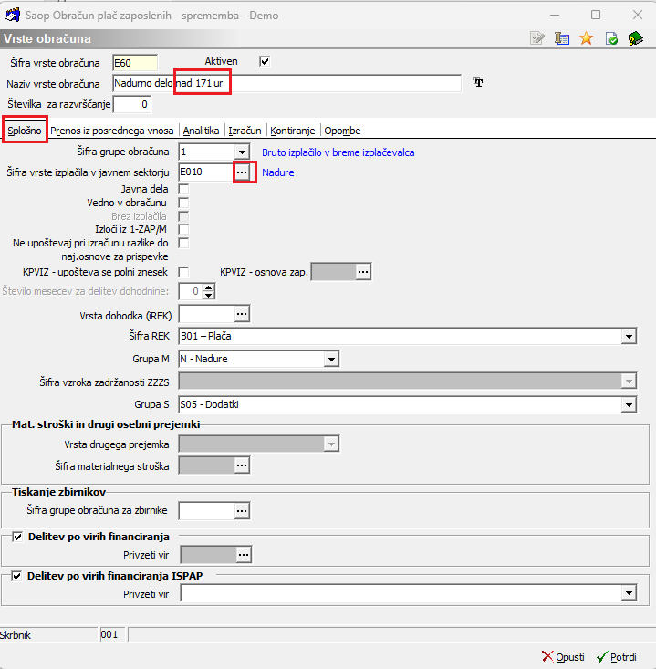This screenshot has width=656, height=669.
Task: Open lookup for Šifra materialnega stroška
Action: click(242, 465)
